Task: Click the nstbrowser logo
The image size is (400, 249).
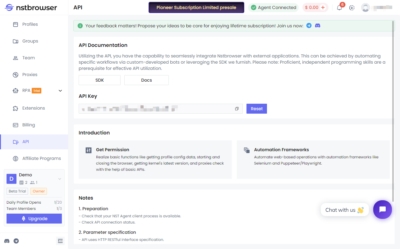Action: 31,7
